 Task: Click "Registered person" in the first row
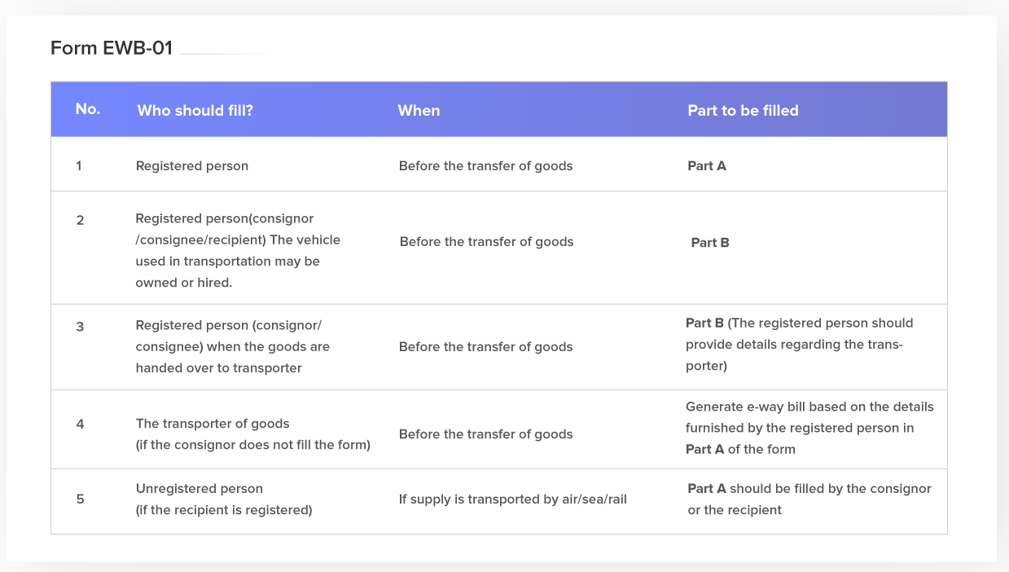click(x=191, y=166)
